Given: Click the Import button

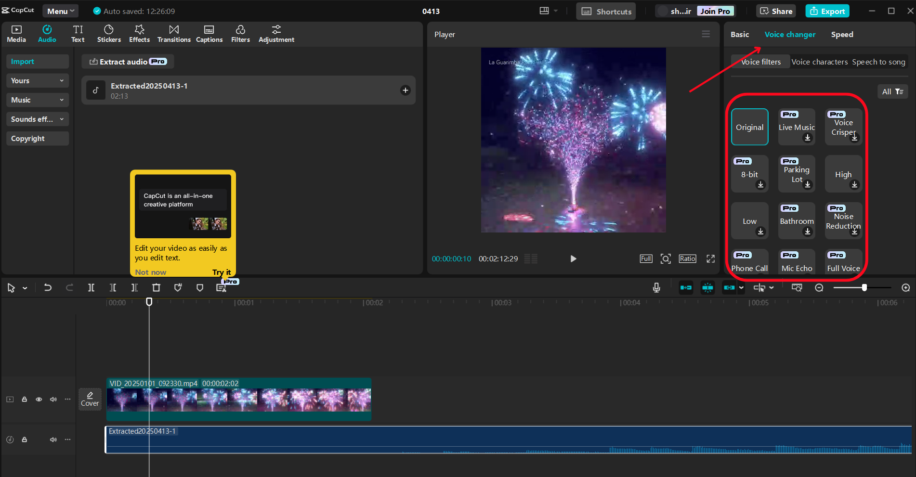Looking at the screenshot, I should coord(37,61).
